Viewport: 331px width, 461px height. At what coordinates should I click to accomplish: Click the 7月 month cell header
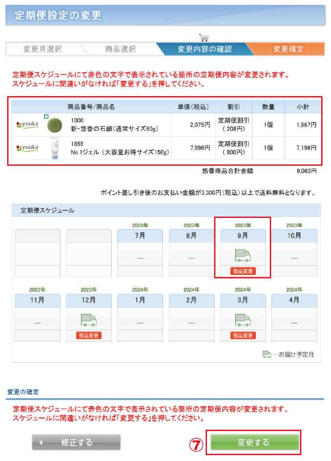[x=140, y=236]
